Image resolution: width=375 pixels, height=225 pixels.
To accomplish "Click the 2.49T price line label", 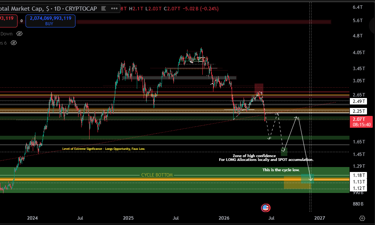I will (x=359, y=101).
